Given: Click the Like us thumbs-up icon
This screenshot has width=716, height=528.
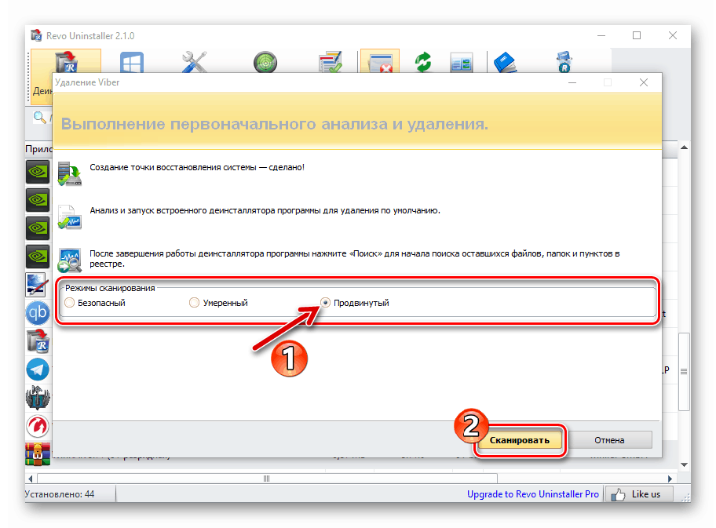Looking at the screenshot, I should tap(618, 495).
